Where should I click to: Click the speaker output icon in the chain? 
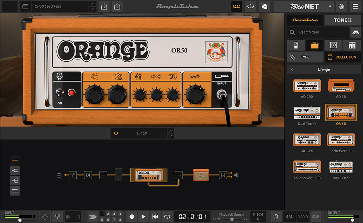[237, 175]
